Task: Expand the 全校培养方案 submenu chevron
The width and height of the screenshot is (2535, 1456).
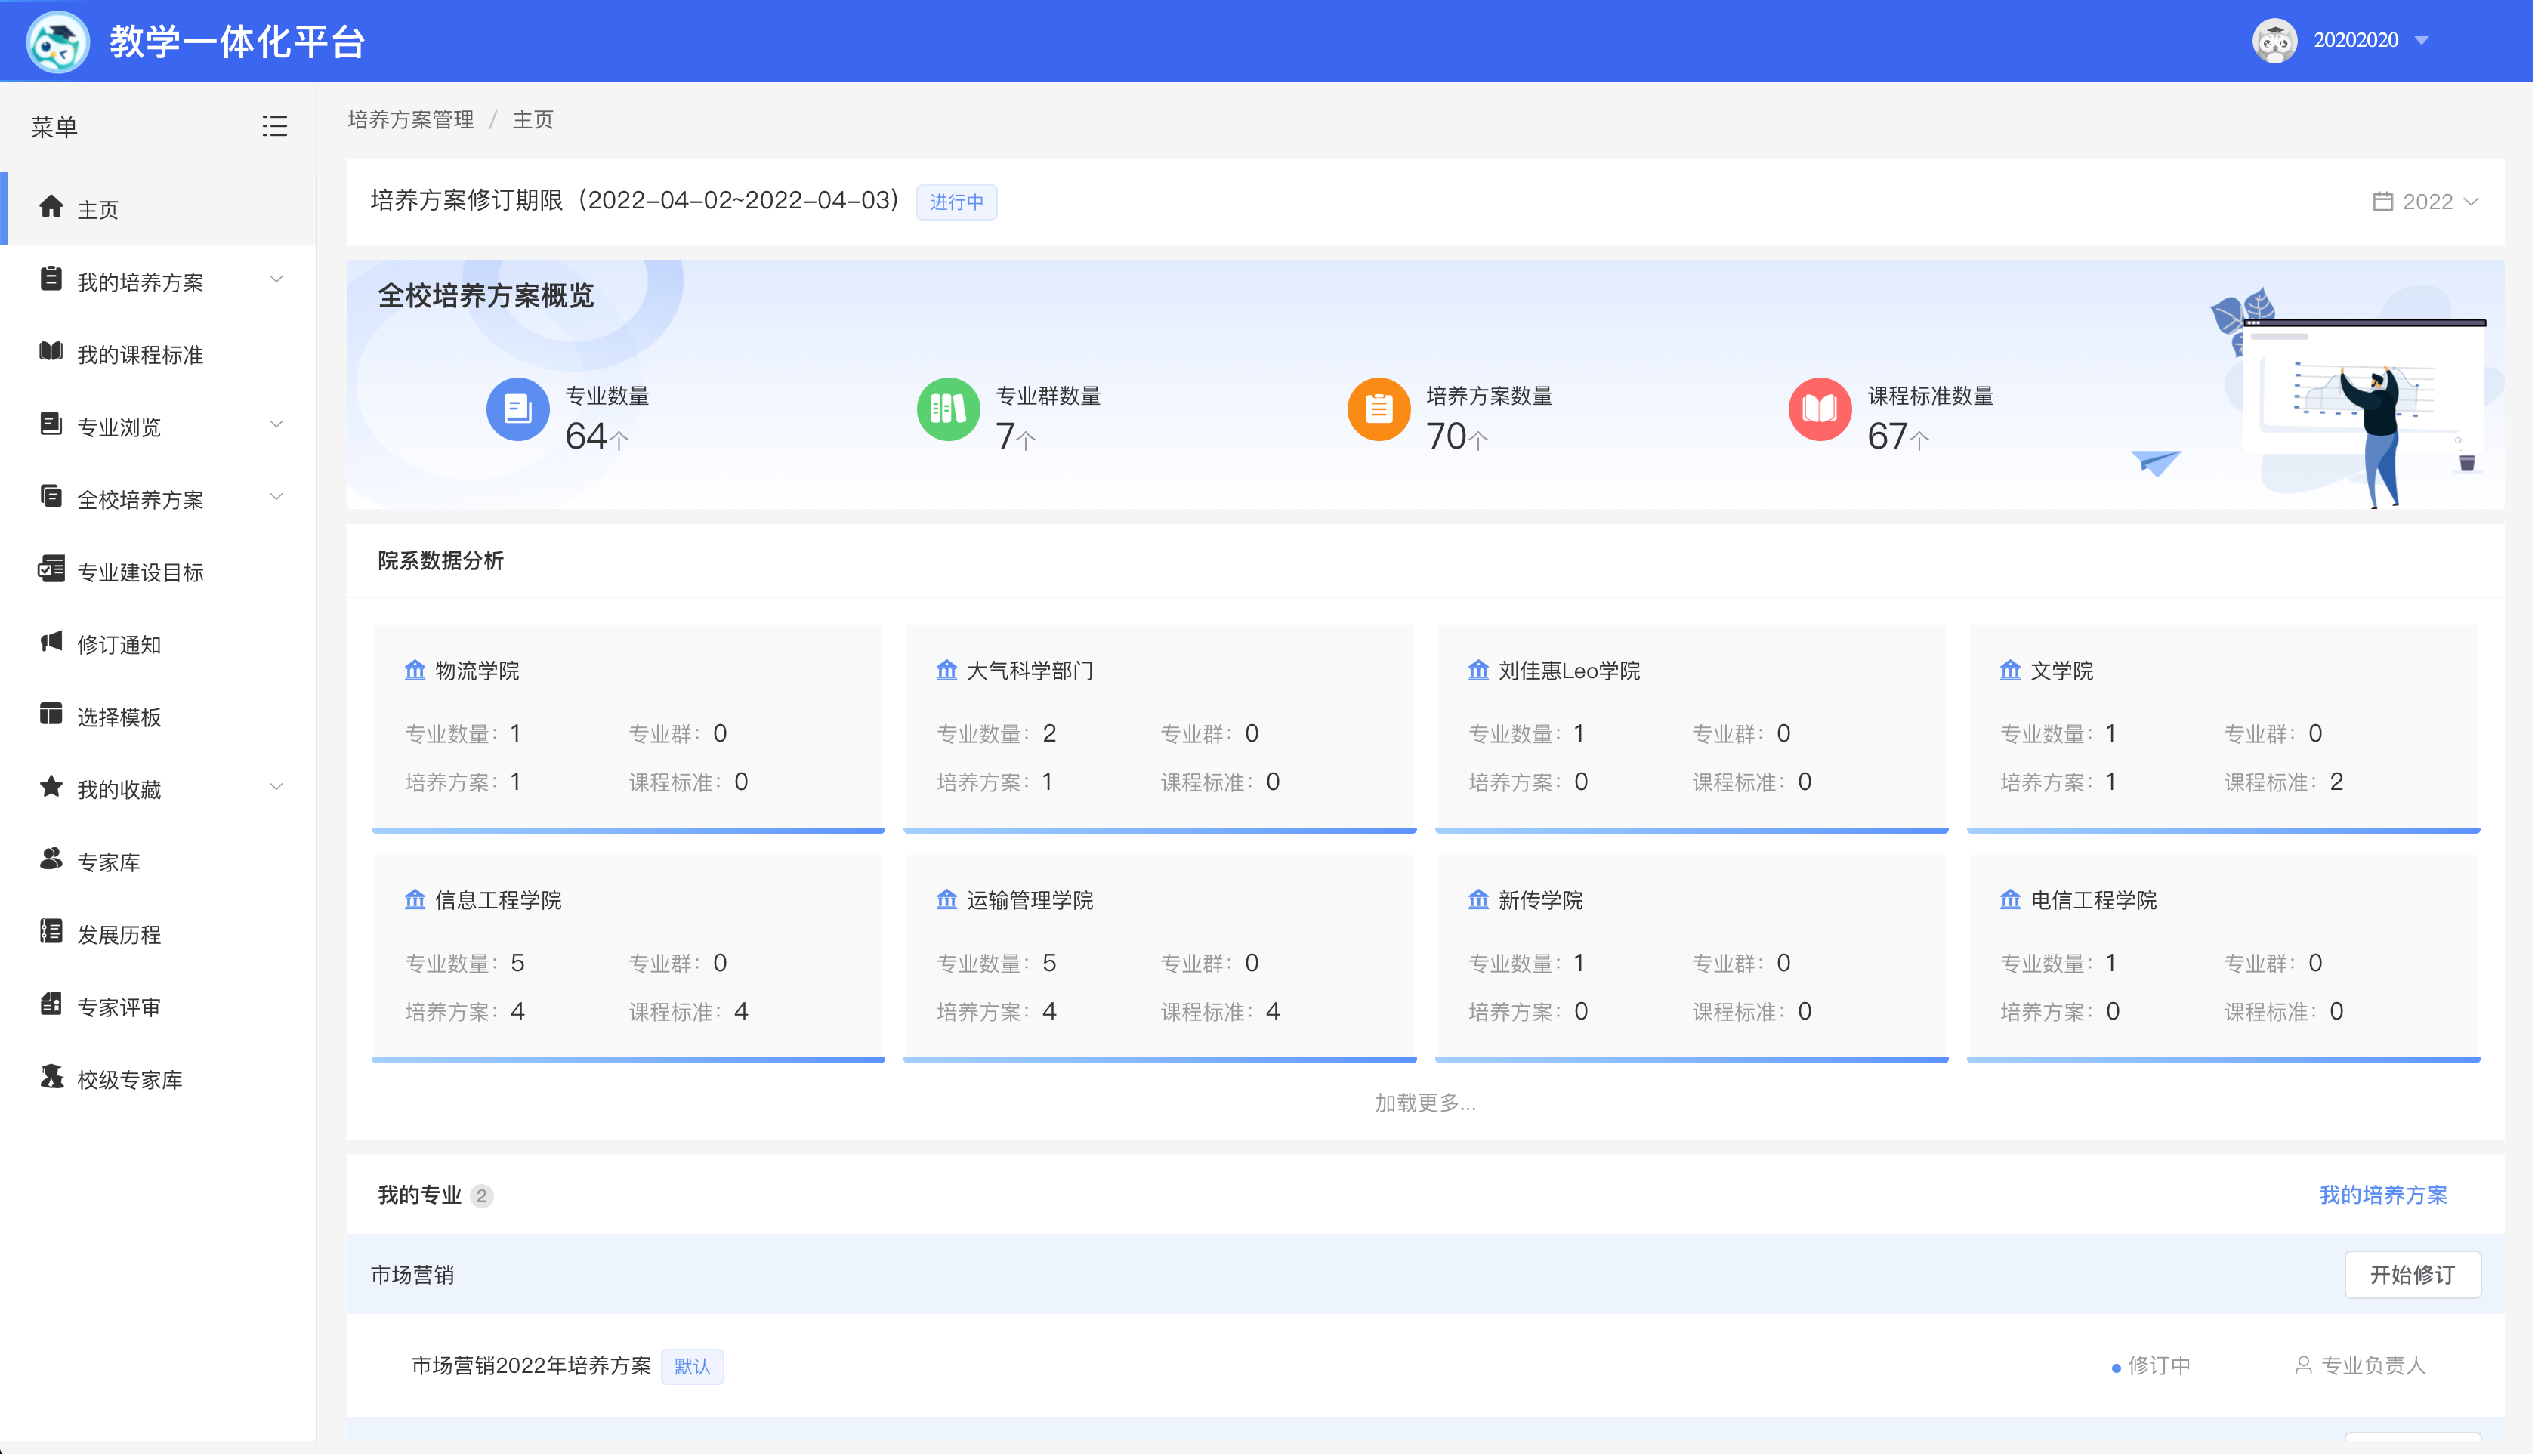Action: click(x=276, y=496)
